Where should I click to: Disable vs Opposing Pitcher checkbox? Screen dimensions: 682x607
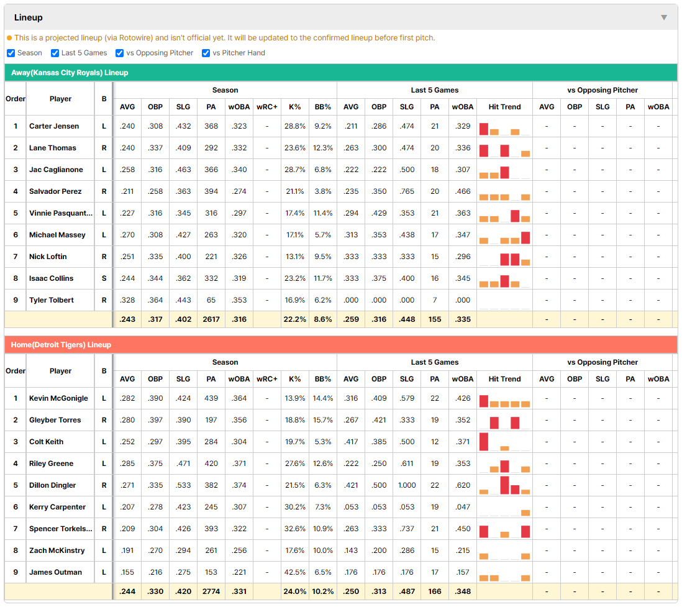coord(120,53)
